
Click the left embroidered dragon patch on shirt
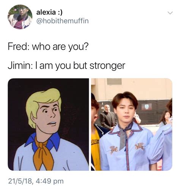[114, 150]
